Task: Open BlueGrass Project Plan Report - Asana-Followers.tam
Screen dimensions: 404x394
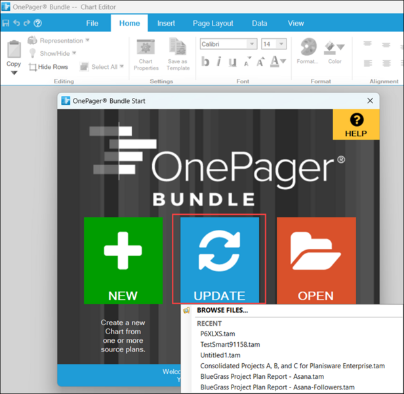Action: (277, 387)
